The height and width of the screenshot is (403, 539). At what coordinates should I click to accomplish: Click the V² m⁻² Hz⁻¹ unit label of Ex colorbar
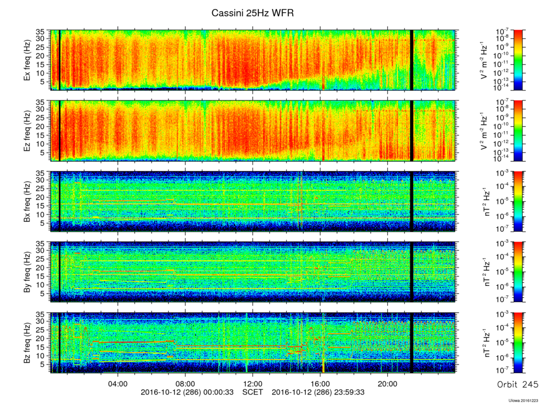point(485,60)
